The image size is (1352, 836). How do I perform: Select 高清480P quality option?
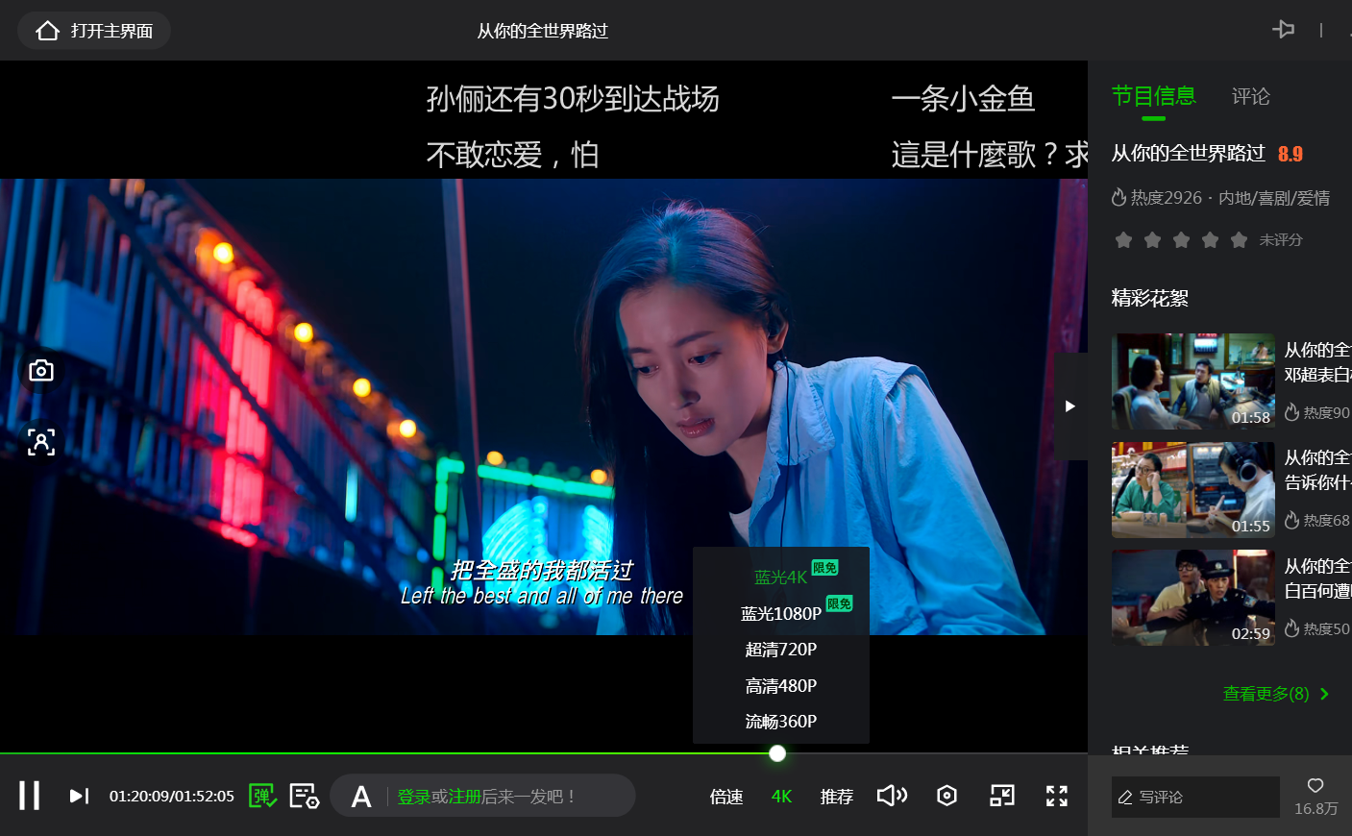(x=781, y=686)
